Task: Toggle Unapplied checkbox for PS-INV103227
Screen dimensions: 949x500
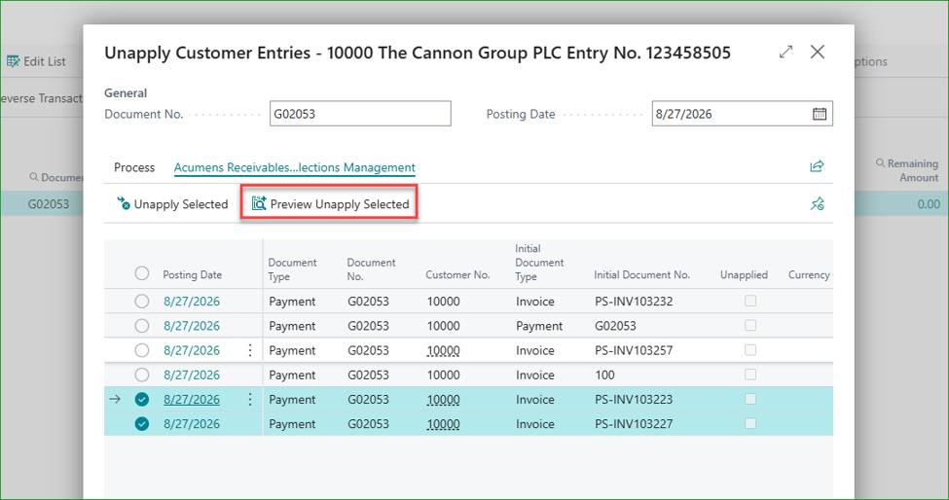Action: (749, 423)
